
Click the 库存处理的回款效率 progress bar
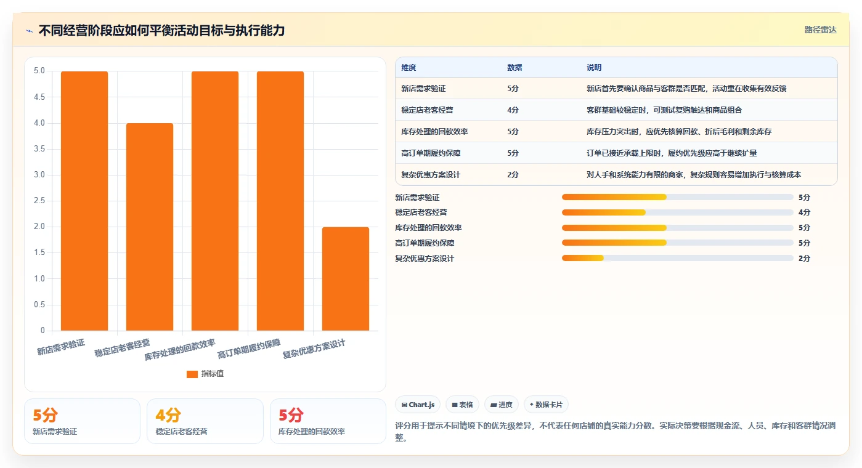677,228
